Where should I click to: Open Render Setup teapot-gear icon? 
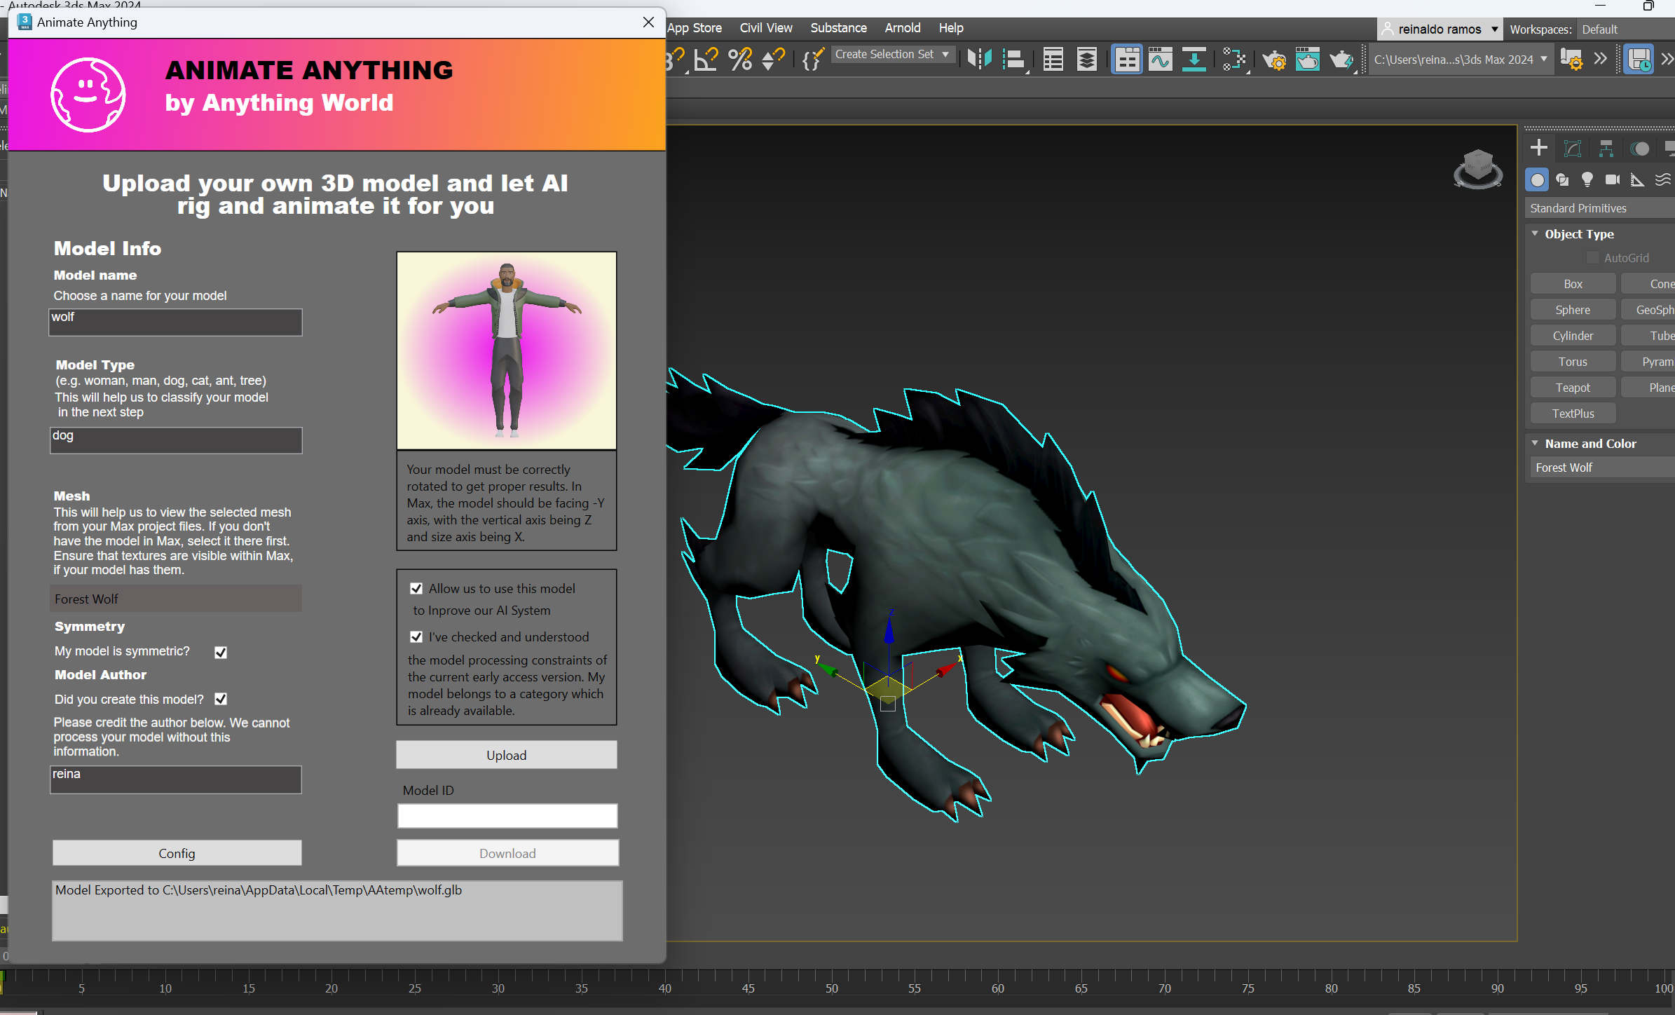[x=1273, y=60]
